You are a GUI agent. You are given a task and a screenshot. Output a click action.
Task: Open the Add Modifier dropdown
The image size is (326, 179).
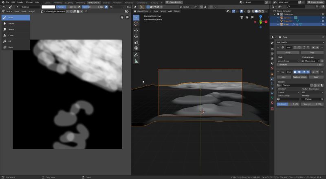click(x=300, y=42)
